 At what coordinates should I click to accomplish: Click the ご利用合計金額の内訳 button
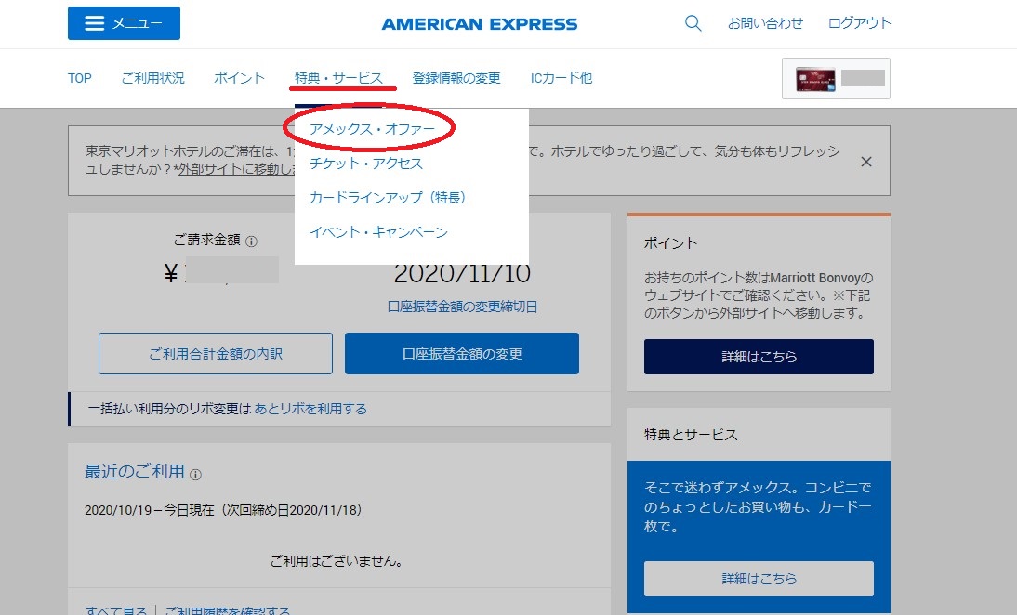pyautogui.click(x=216, y=354)
